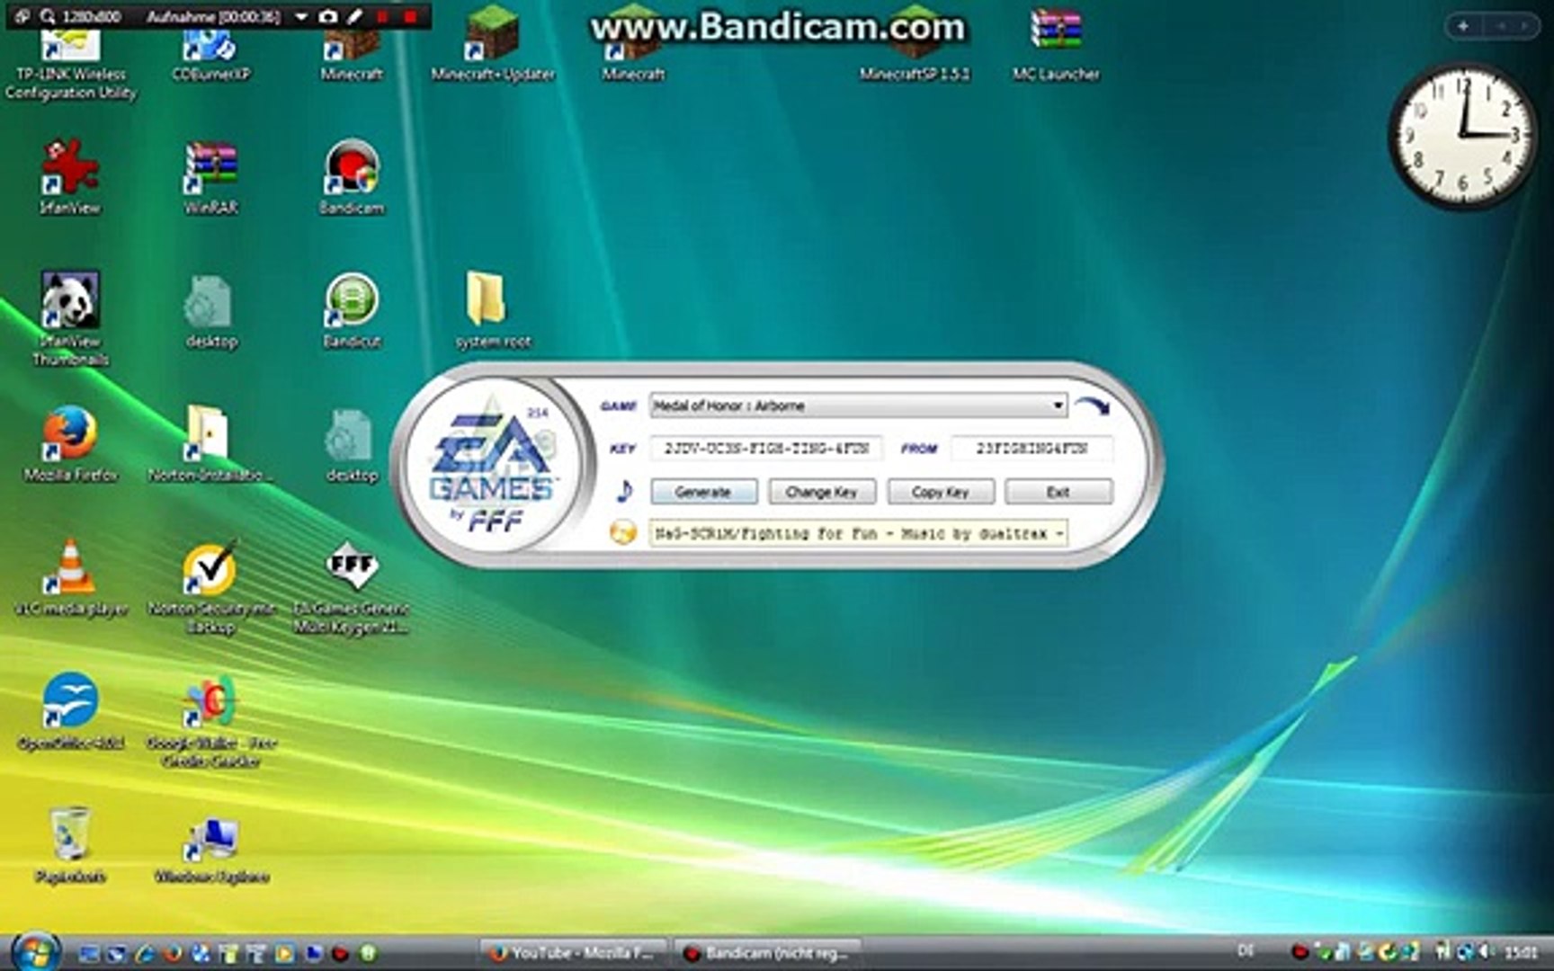1554x971 pixels.
Task: Click the Exit button in the keygen
Action: [x=1058, y=491]
